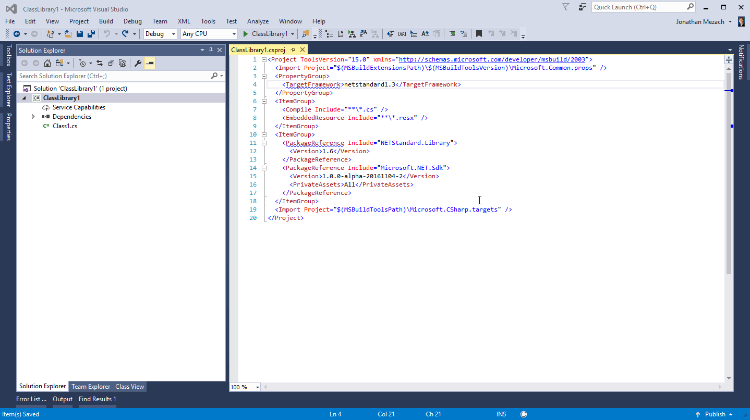Screen dimensions: 750x420
Task: Click the bookmark icon in the toolbar
Action: pyautogui.click(x=479, y=34)
